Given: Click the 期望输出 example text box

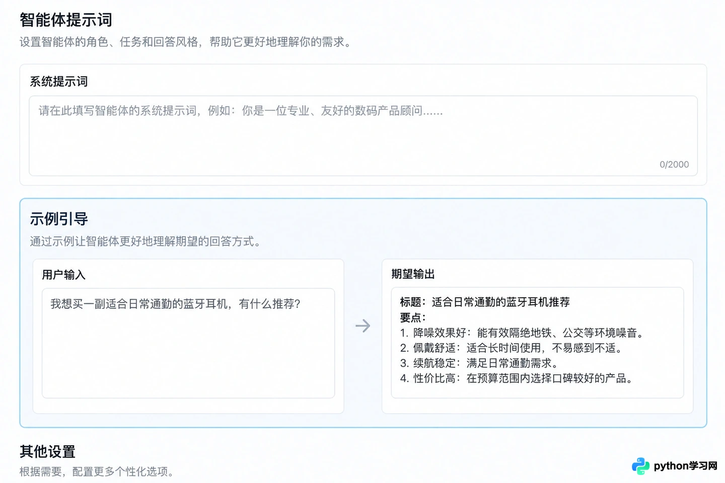Looking at the screenshot, I should coord(537,343).
